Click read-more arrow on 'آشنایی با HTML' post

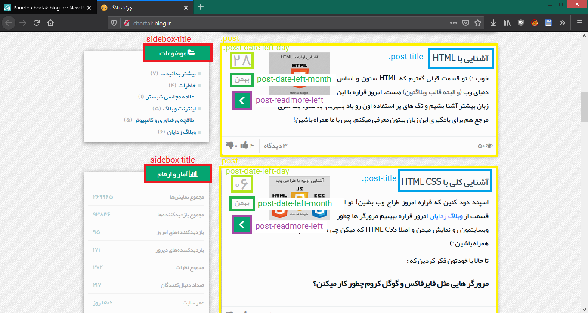[242, 101]
